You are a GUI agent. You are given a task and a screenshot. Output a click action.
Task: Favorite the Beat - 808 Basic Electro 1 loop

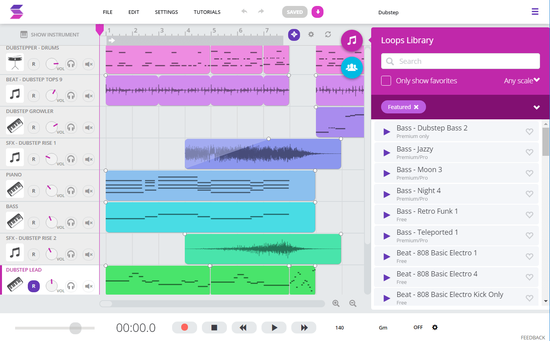click(x=529, y=256)
